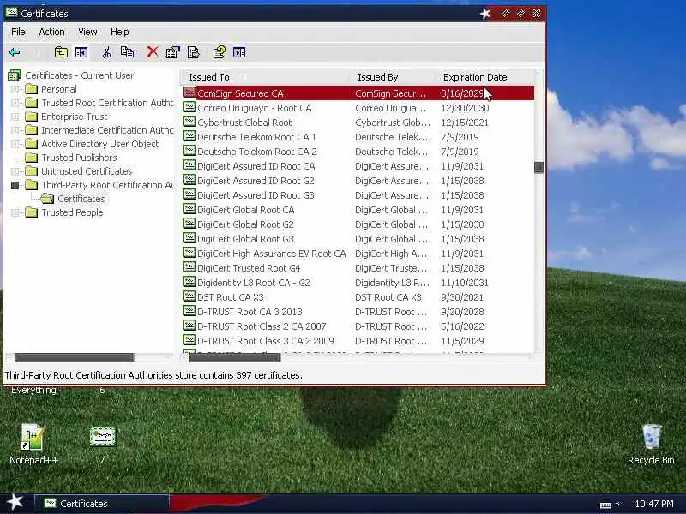Viewport: 686px width, 514px height.
Task: Open the Help menu
Action: [x=119, y=32]
